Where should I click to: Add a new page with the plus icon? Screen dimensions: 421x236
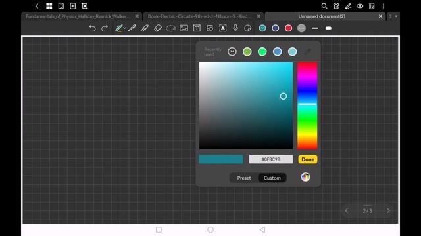point(73,6)
